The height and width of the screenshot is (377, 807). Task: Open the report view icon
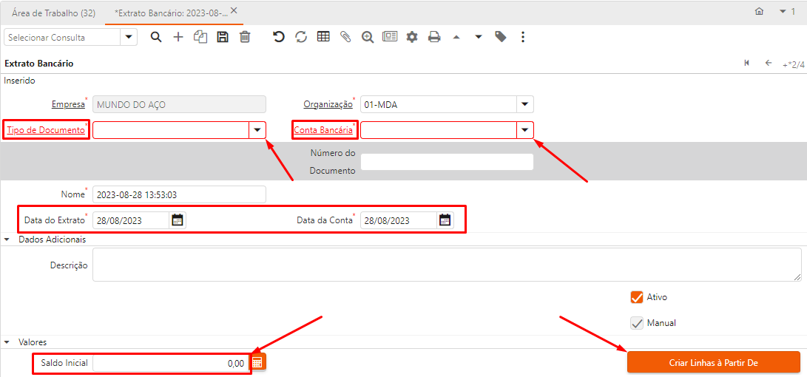390,37
